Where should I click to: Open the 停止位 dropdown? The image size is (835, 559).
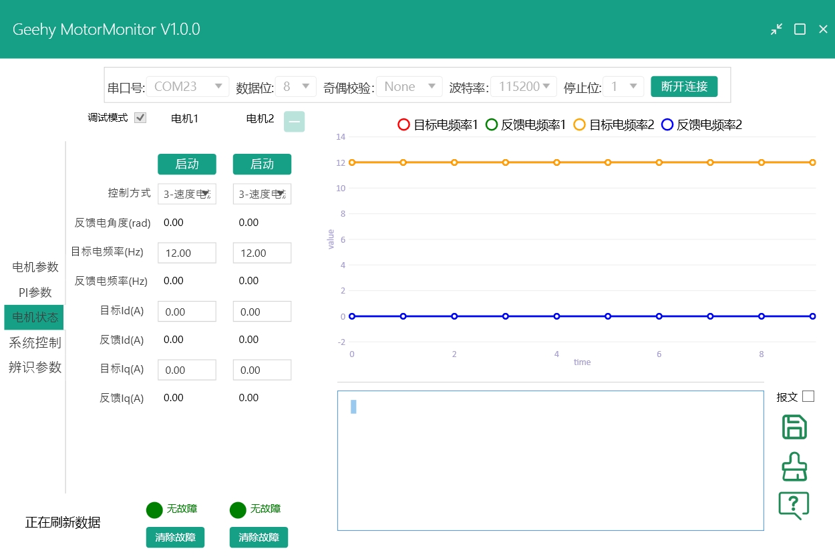623,86
